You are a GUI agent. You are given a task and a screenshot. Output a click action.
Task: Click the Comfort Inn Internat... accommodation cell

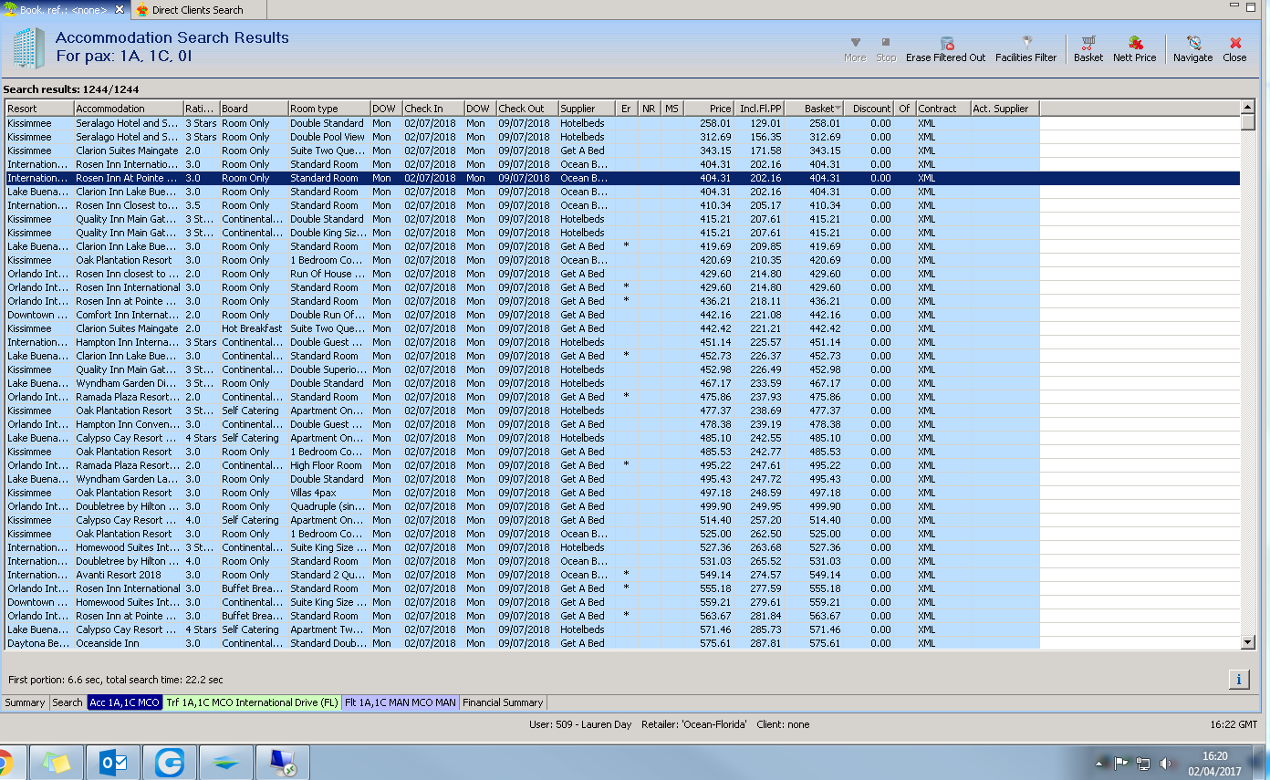129,315
